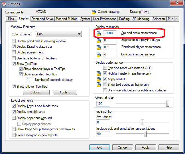This screenshot has width=185, height=154.
Task: Click the Arc and circle smoothness field
Action: 110,33
